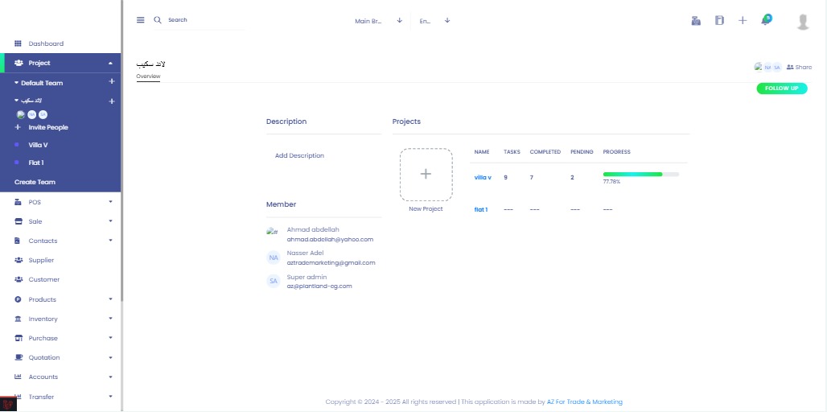This screenshot has height=412, width=827.
Task: Click the plus icon in top bar
Action: coord(743,20)
